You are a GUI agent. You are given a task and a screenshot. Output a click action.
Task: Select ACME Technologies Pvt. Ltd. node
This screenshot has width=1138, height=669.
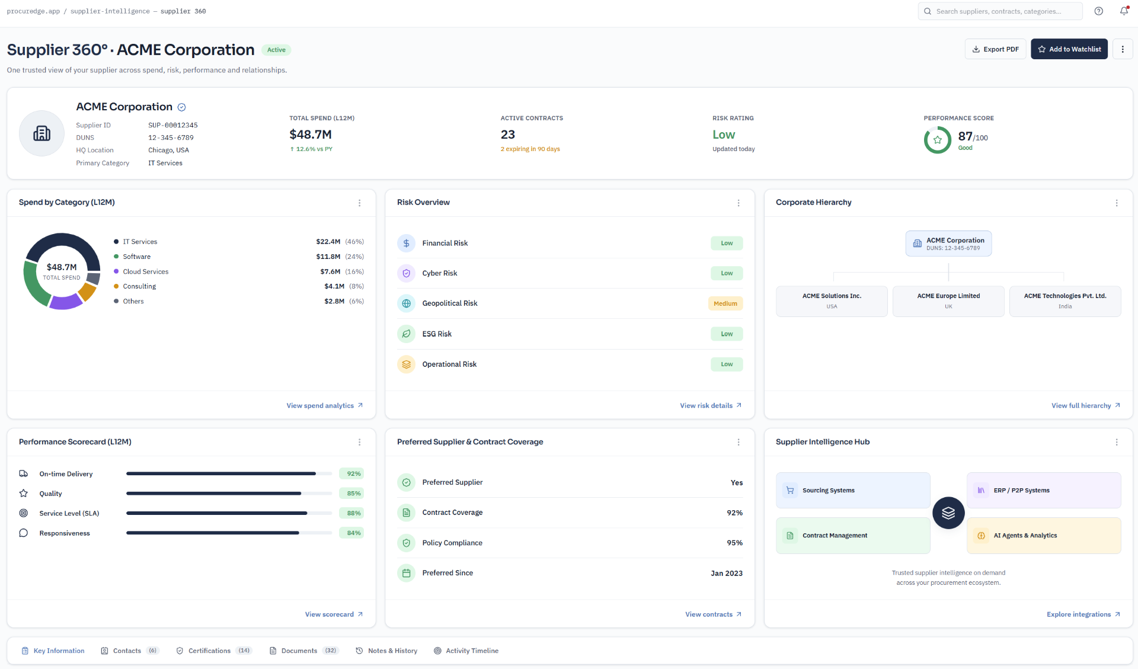click(x=1065, y=302)
